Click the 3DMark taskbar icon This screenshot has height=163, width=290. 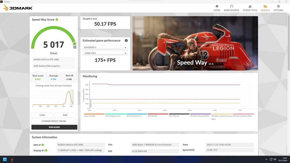coord(12,159)
